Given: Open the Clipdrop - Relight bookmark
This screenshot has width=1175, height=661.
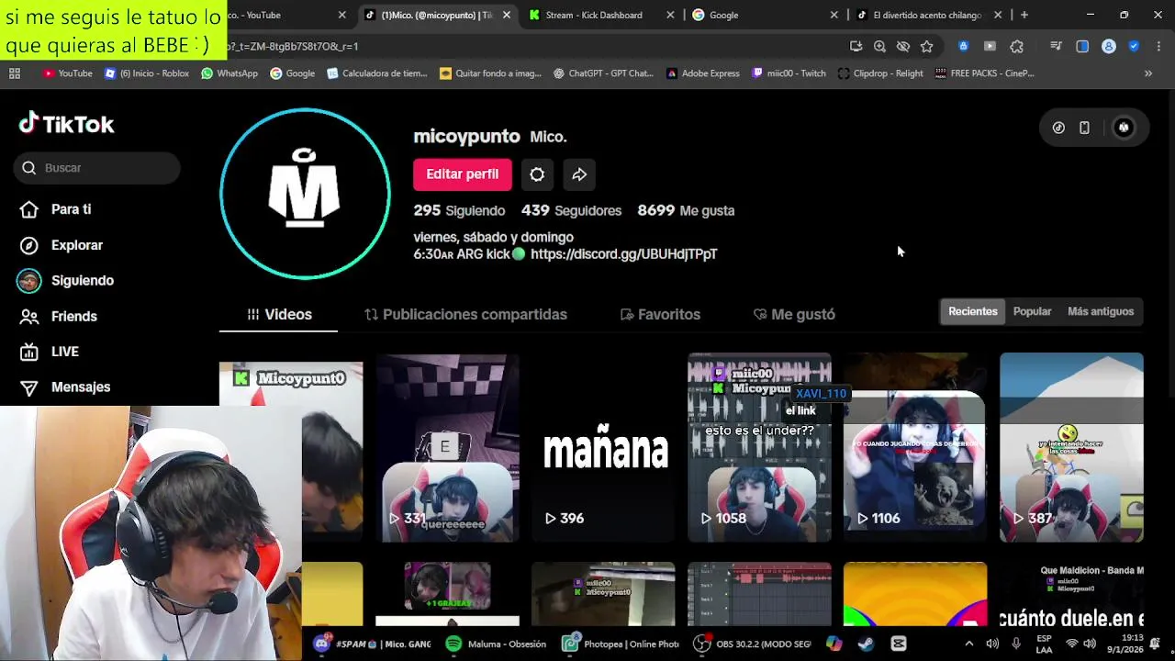Looking at the screenshot, I should (880, 73).
